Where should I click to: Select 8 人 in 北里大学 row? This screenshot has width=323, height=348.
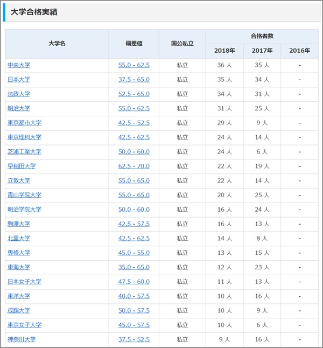tap(262, 238)
